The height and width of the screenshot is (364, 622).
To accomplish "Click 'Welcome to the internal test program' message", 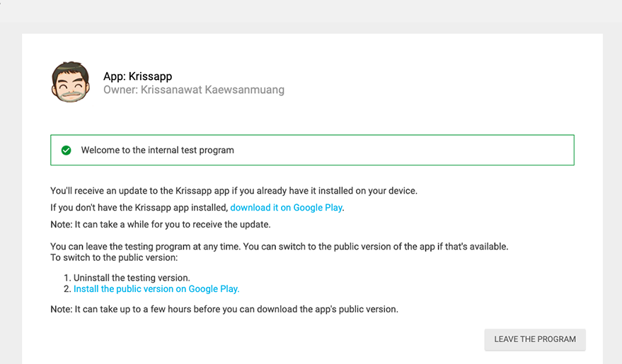I will tap(158, 150).
